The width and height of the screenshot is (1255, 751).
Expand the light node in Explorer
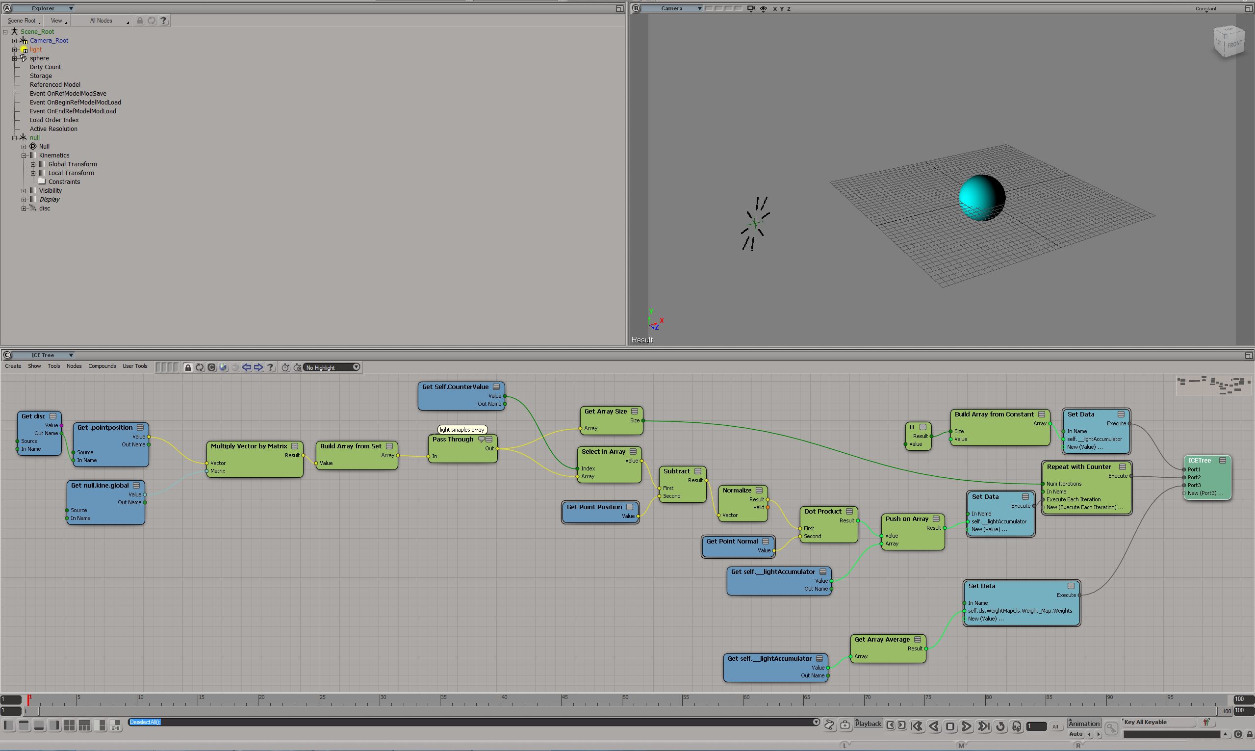coord(15,50)
